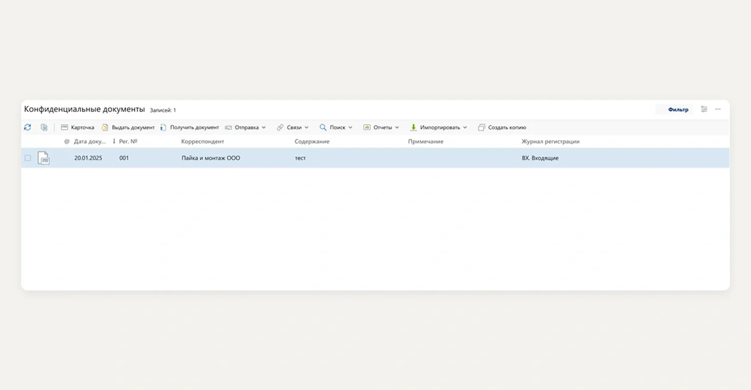Select the Пайка и монтаж ООО row
Image resolution: width=751 pixels, height=390 pixels.
(211, 158)
